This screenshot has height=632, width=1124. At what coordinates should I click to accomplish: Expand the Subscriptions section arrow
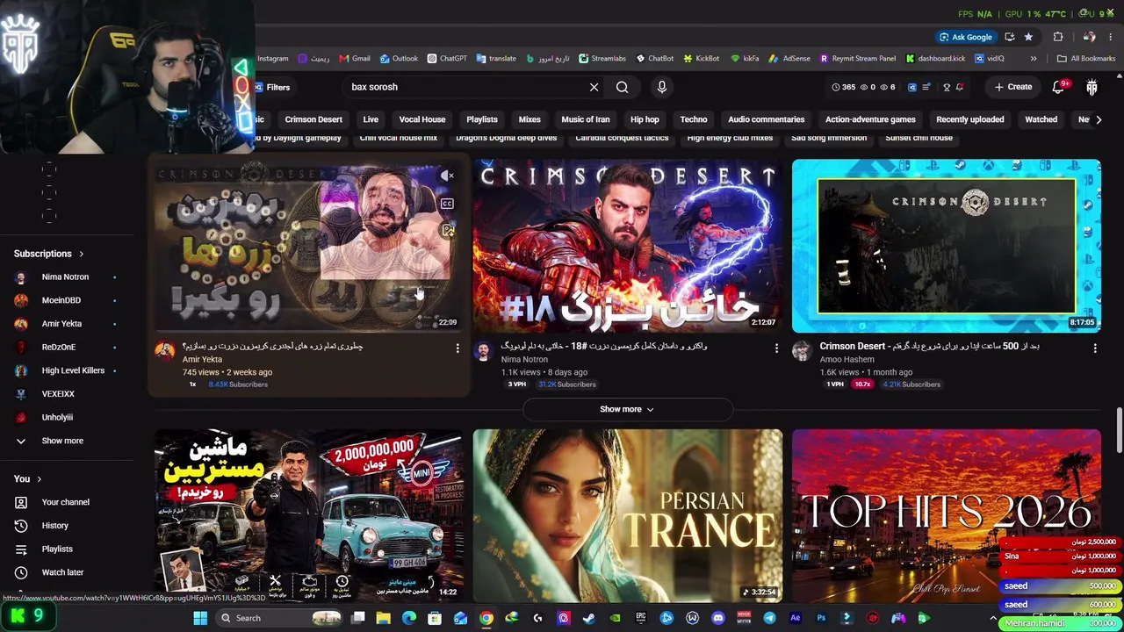(82, 254)
